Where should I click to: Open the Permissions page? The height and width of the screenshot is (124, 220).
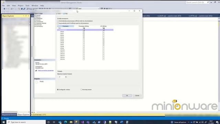tap(39, 26)
